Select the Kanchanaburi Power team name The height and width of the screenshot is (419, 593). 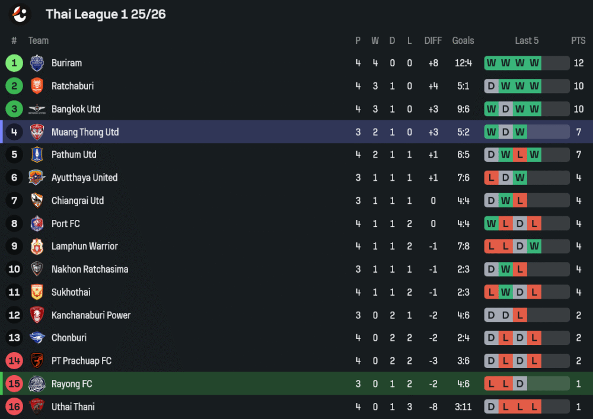[91, 315]
